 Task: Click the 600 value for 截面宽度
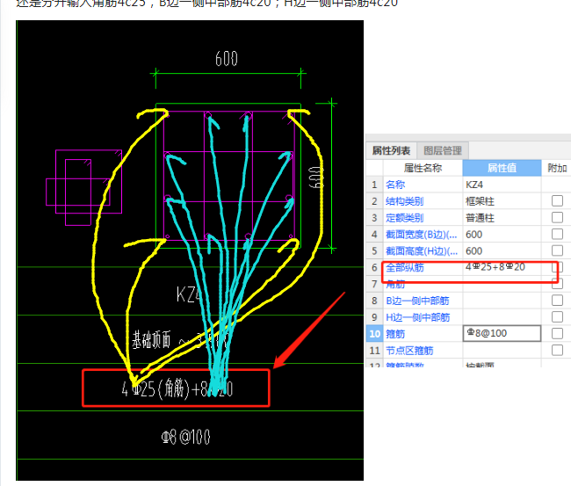(x=502, y=235)
